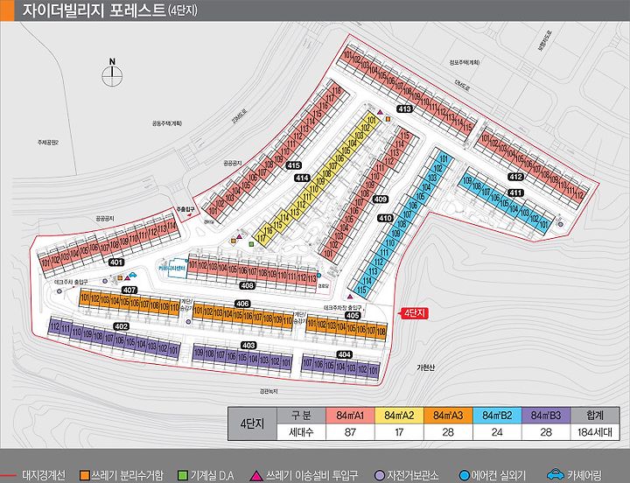Click the red 4단지 tag on the map
Screen dimensions: 630x483
tap(414, 313)
